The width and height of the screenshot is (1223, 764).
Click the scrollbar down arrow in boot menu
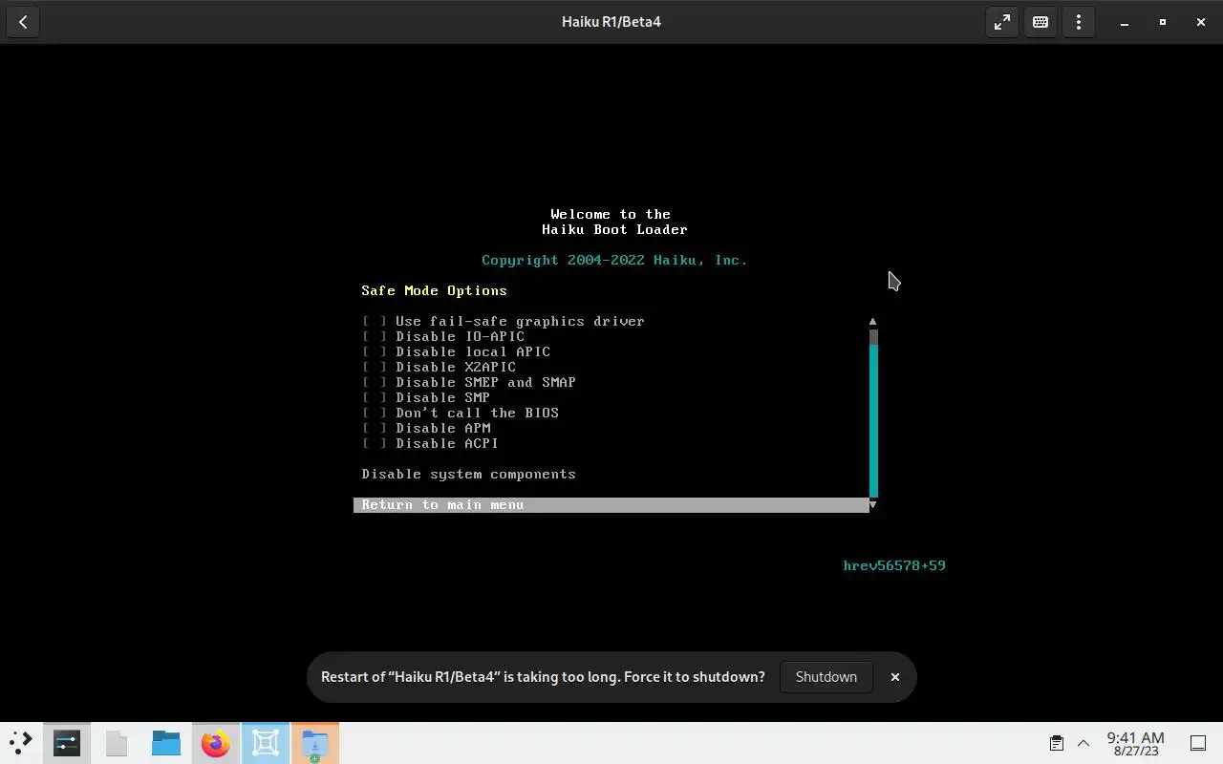[873, 504]
